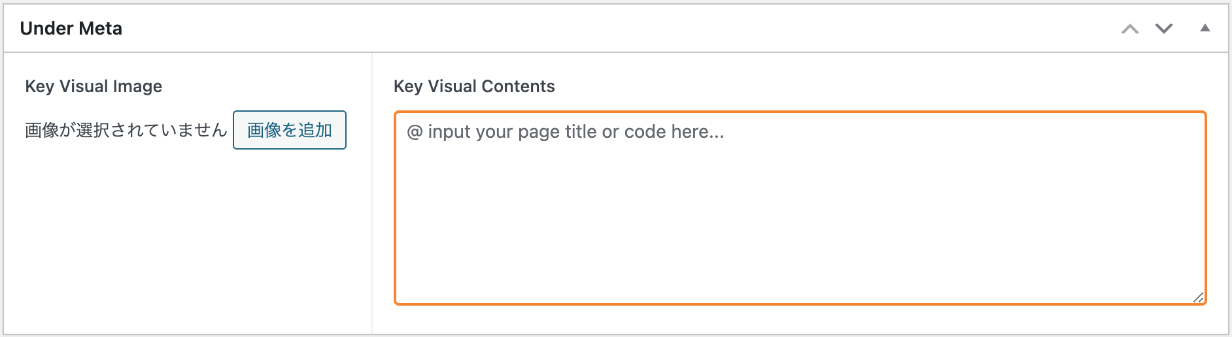Move the Under Meta panel down

[1164, 29]
